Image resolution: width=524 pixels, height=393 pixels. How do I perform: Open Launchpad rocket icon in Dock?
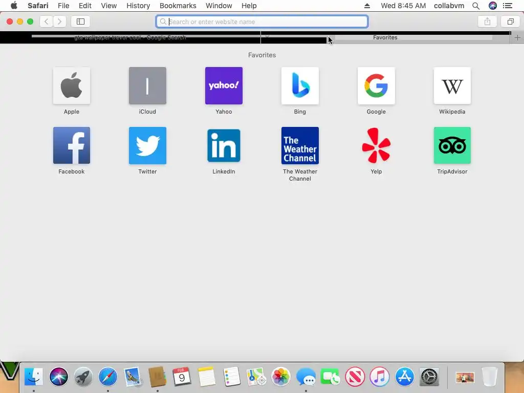[x=83, y=377]
